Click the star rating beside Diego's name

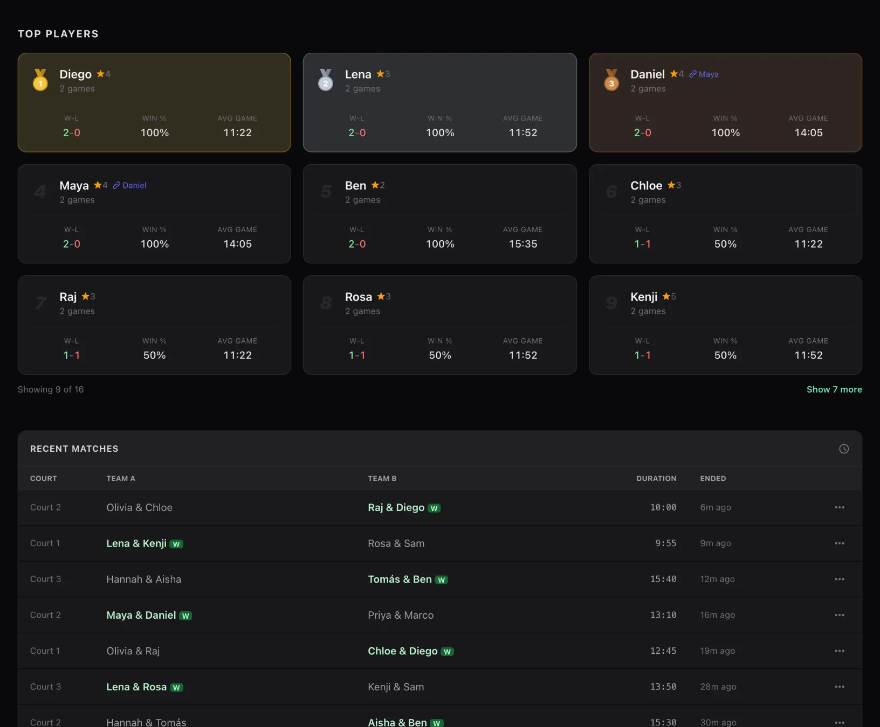104,74
